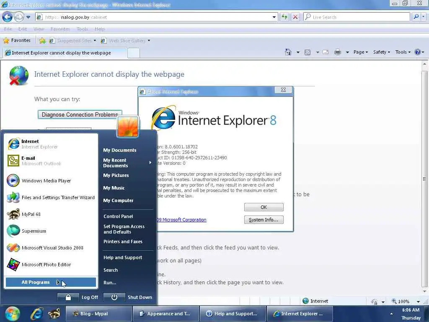Click the Internet Explorer quick launch icon
The height and width of the screenshot is (322, 429).
[36, 314]
